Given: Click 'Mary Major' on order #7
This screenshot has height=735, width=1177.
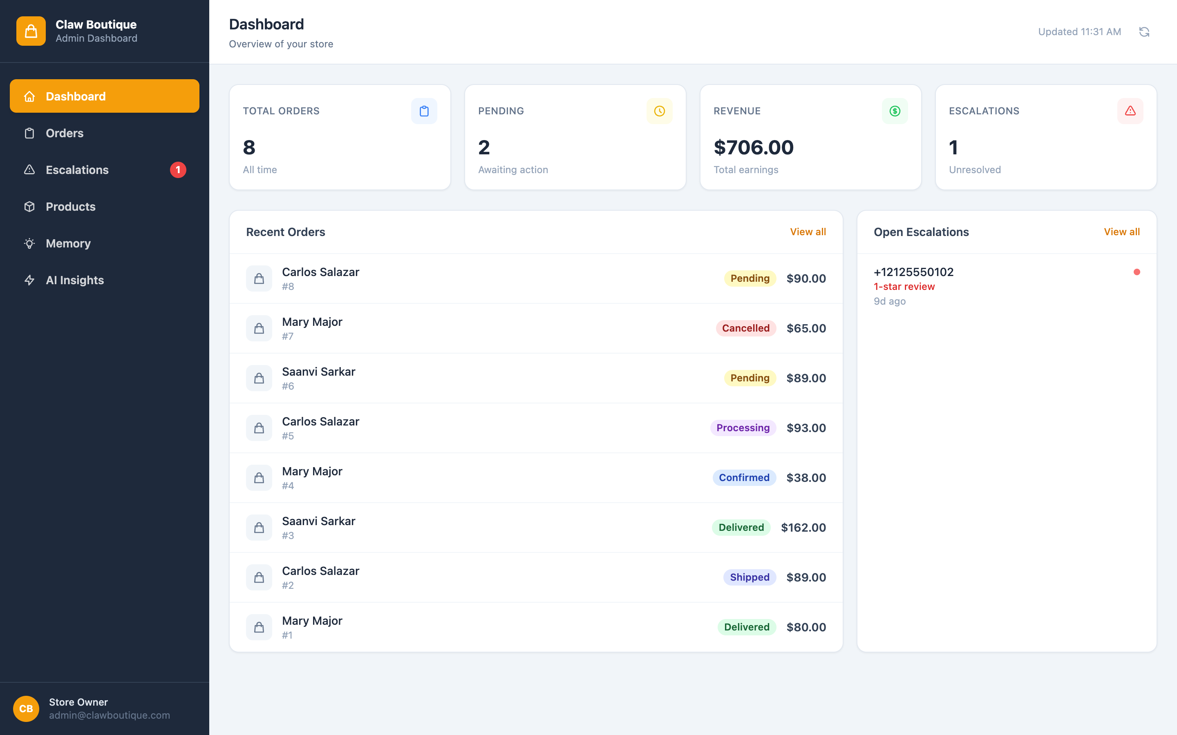Looking at the screenshot, I should click(x=312, y=322).
